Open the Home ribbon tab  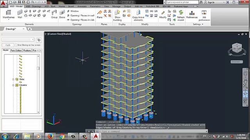point(62,6)
